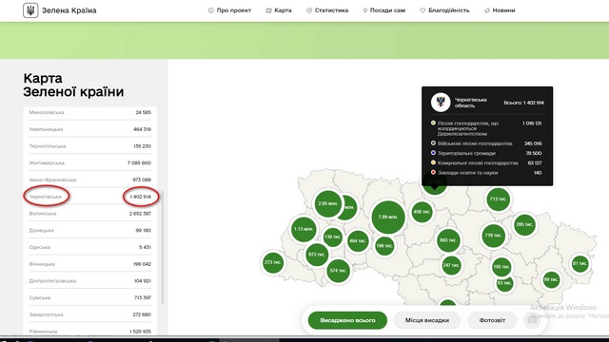Select Житомирська region row
Screen dimensions: 609x342
[90, 162]
